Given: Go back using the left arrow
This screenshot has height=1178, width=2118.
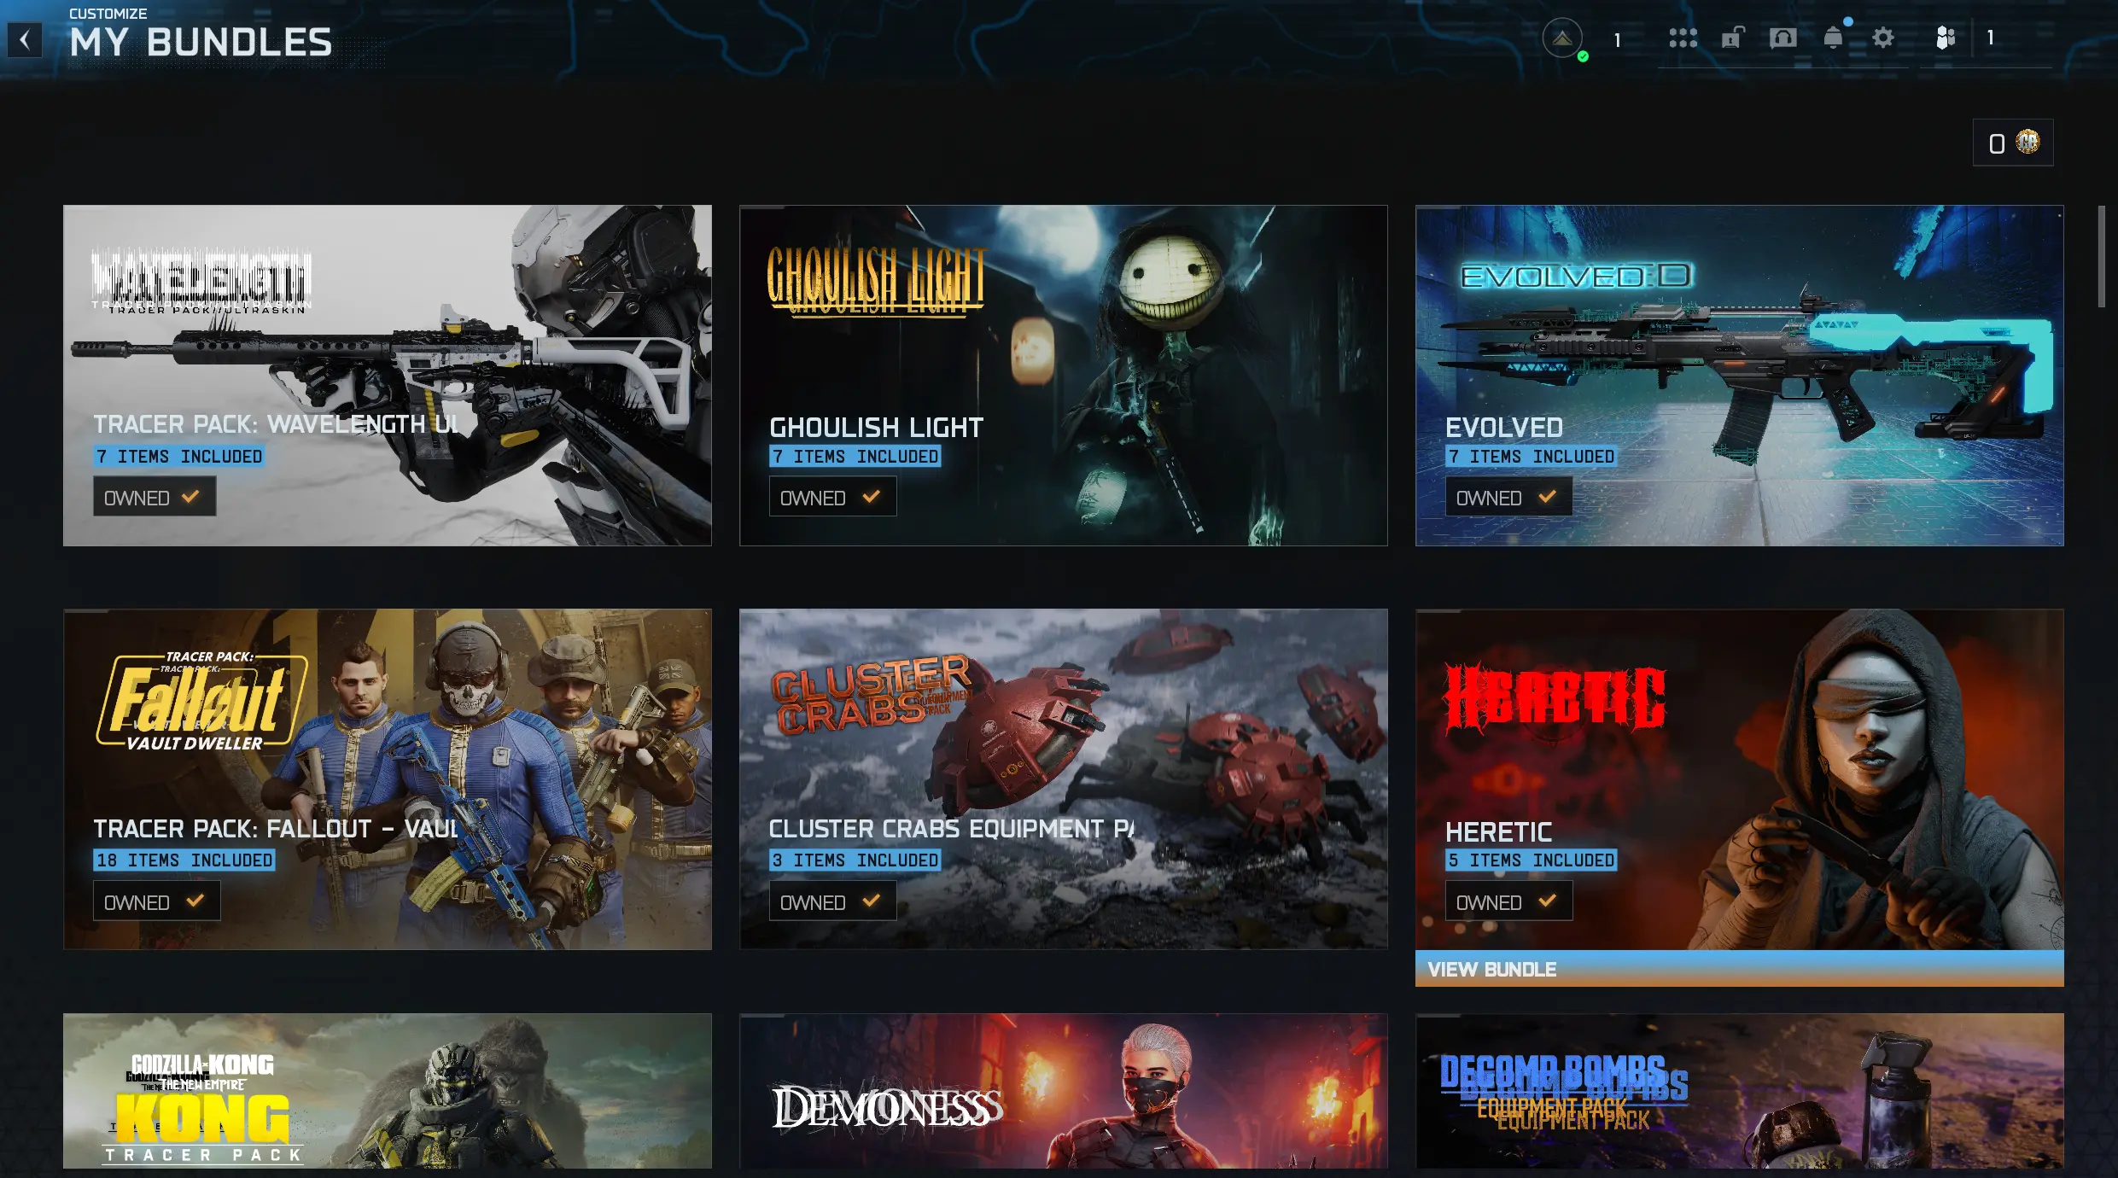Looking at the screenshot, I should click(25, 39).
